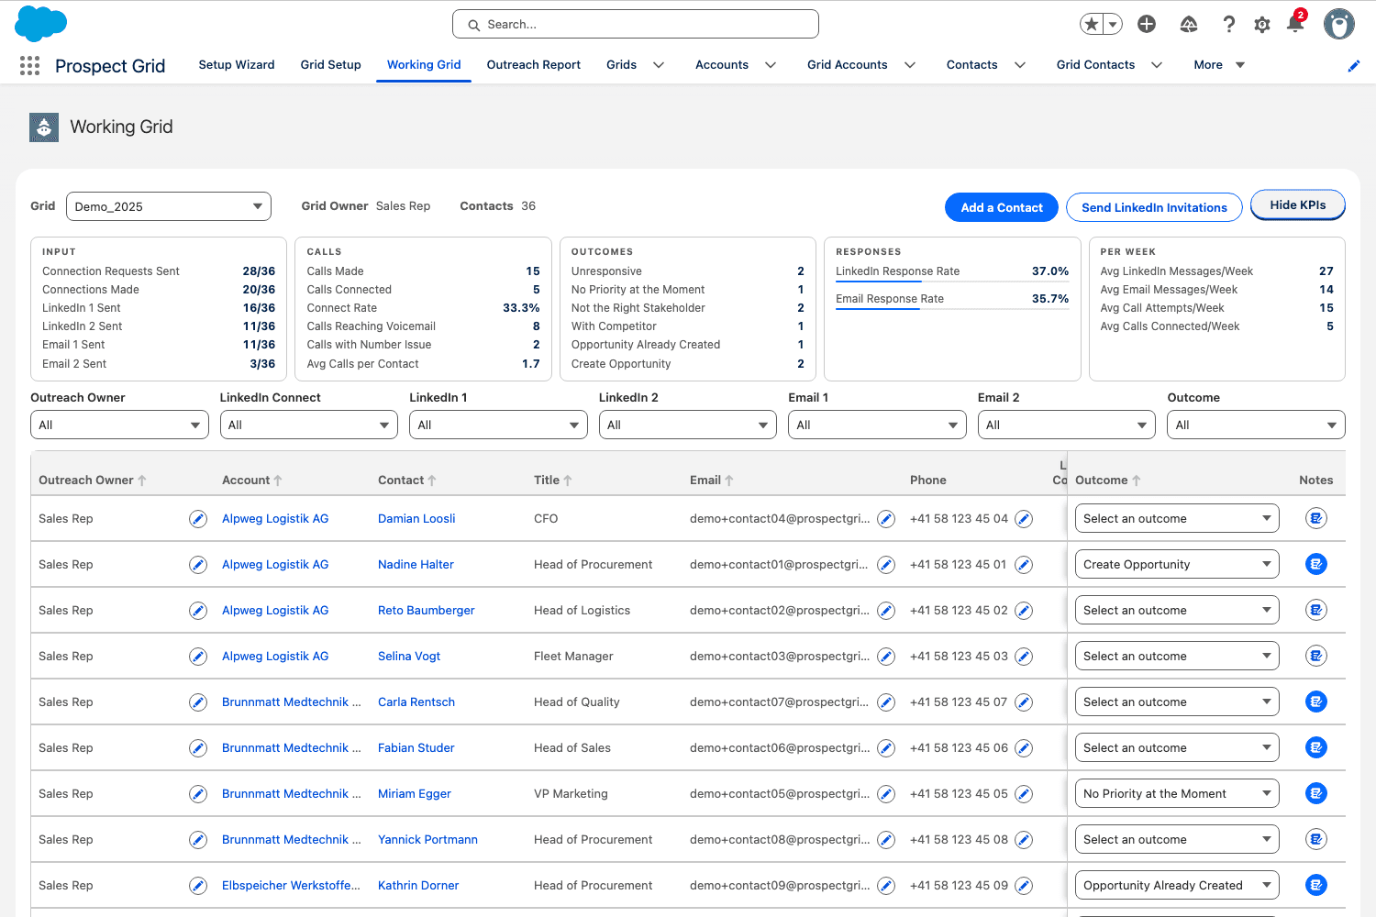Expand the Contacts tab chevron
Viewport: 1376px width, 917px height.
[x=1020, y=65]
